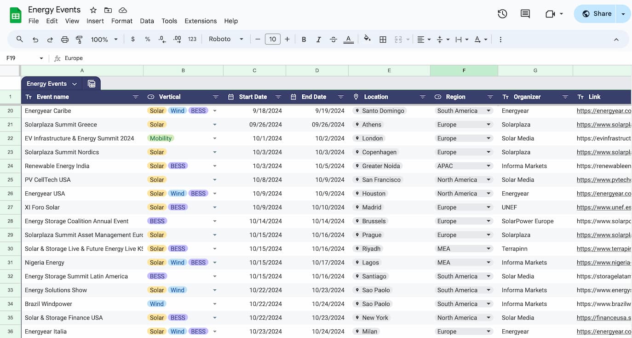632x338 pixels.
Task: Open the Google Sheets home icon
Action: 16,15
